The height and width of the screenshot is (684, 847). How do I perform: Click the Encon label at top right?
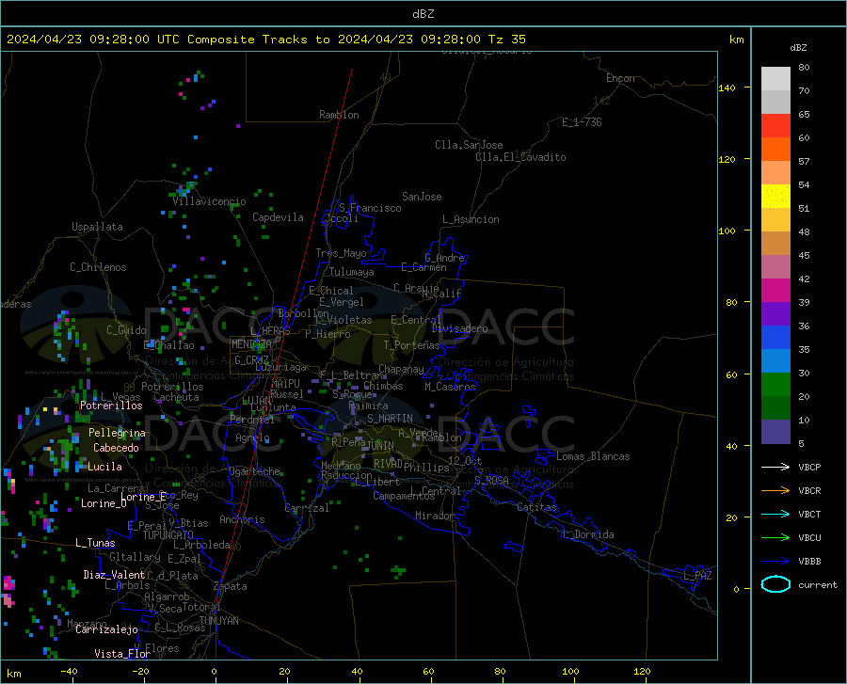(x=620, y=78)
